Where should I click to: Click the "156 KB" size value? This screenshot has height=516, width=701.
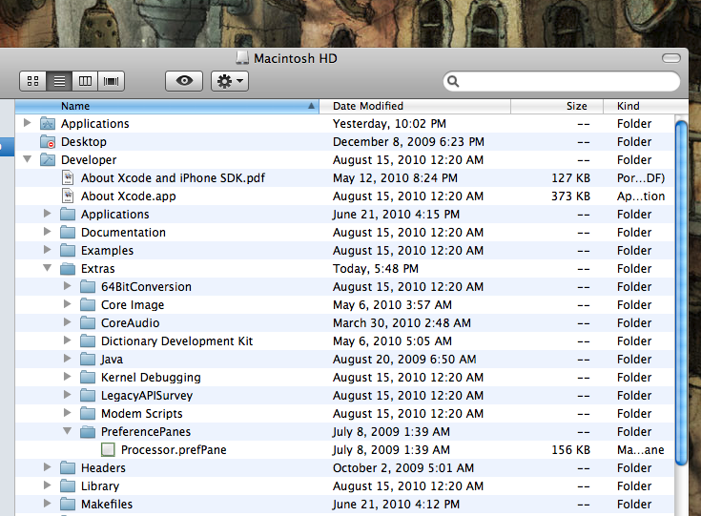570,450
